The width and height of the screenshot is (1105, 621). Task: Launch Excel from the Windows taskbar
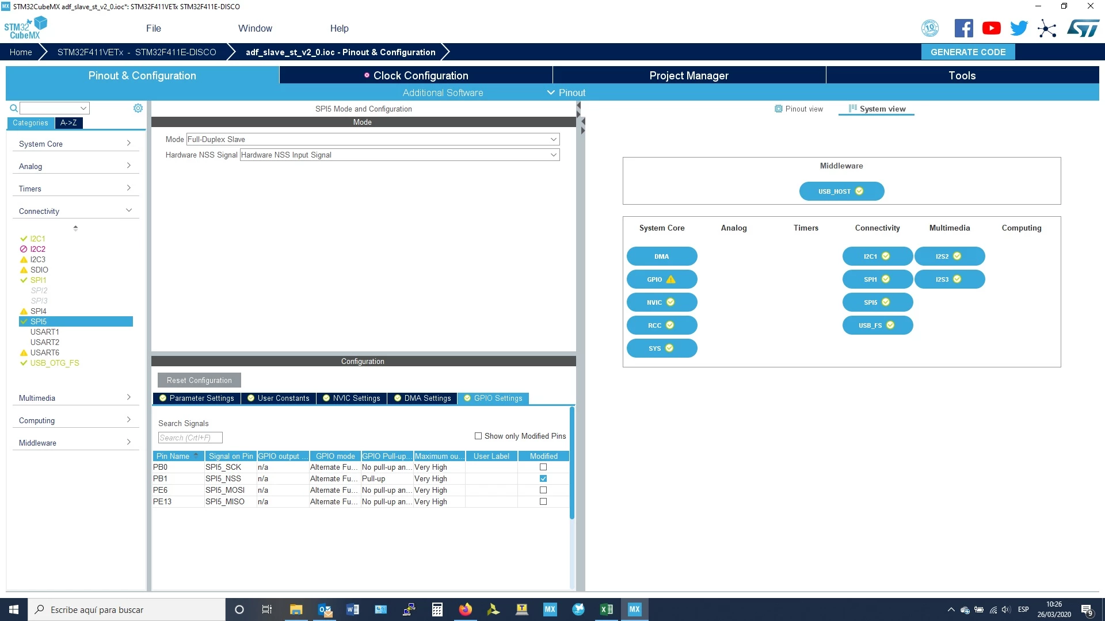tap(607, 609)
